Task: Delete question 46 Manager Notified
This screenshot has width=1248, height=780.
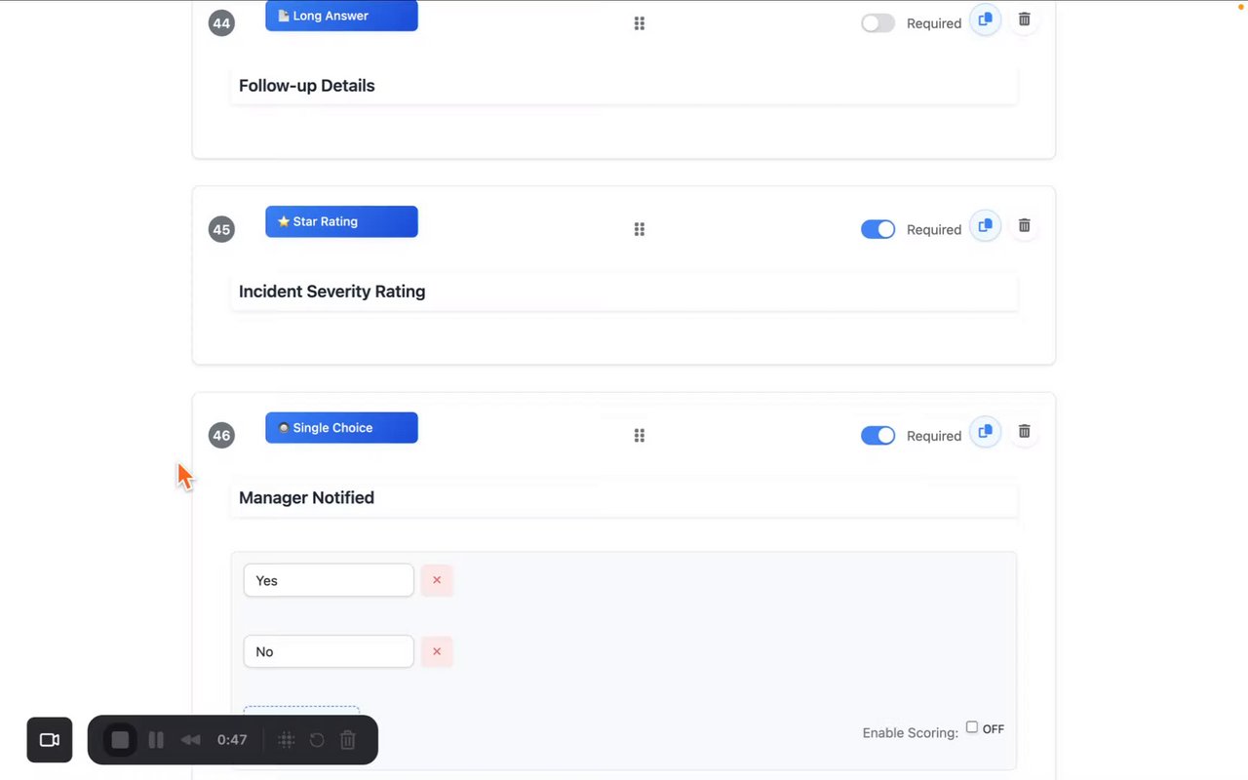Action: [1024, 432]
